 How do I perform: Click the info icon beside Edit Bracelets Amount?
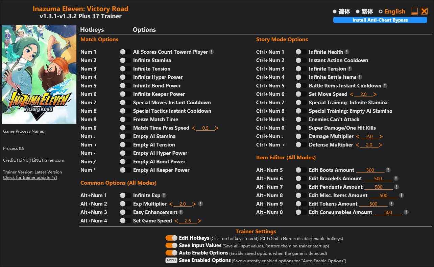tap(396, 179)
